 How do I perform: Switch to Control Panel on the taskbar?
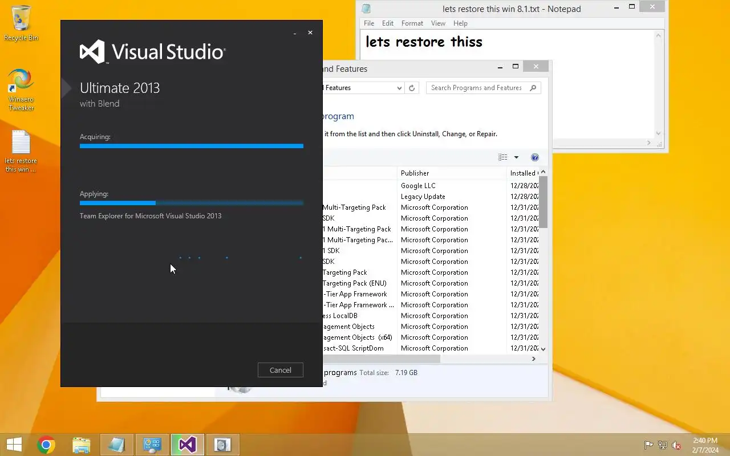point(152,445)
